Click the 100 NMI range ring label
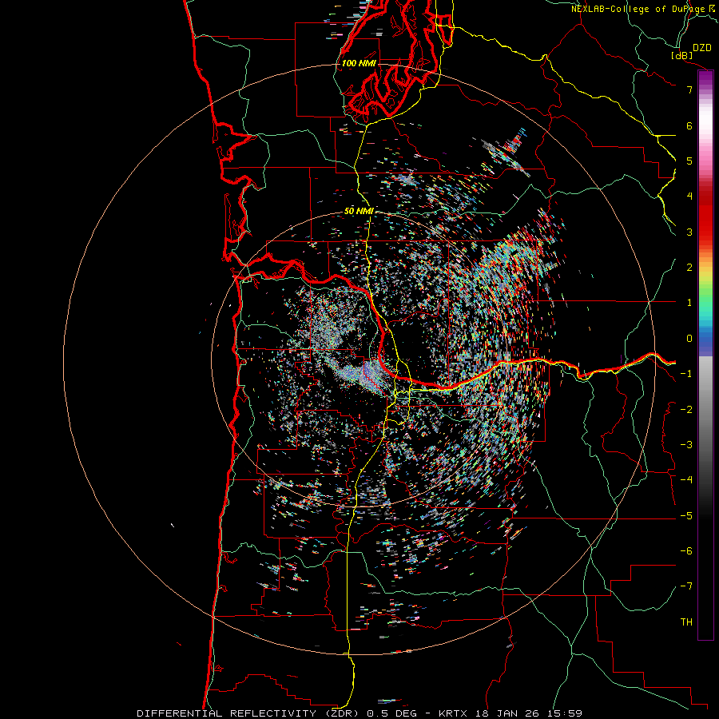The height and width of the screenshot is (719, 719). pos(359,63)
